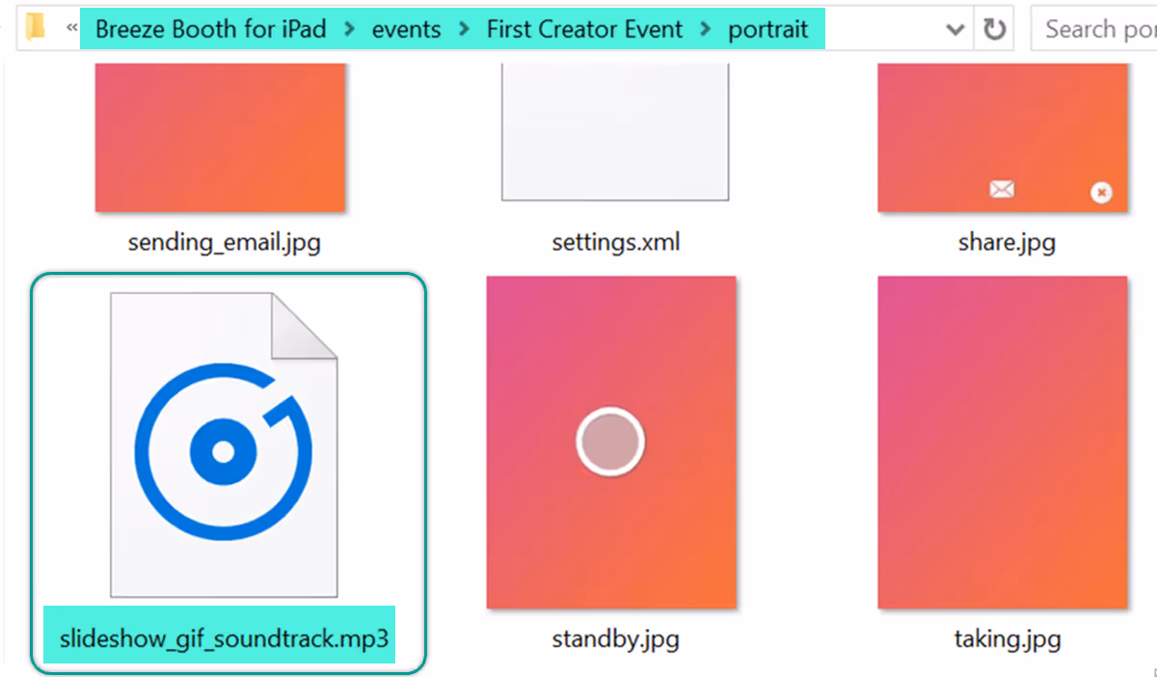
Task: Select the sending_email.jpg thumbnail
Action: point(220,138)
